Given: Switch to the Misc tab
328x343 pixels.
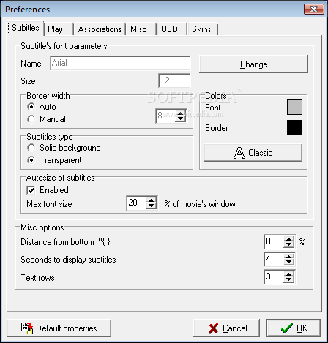Looking at the screenshot, I should [x=141, y=29].
